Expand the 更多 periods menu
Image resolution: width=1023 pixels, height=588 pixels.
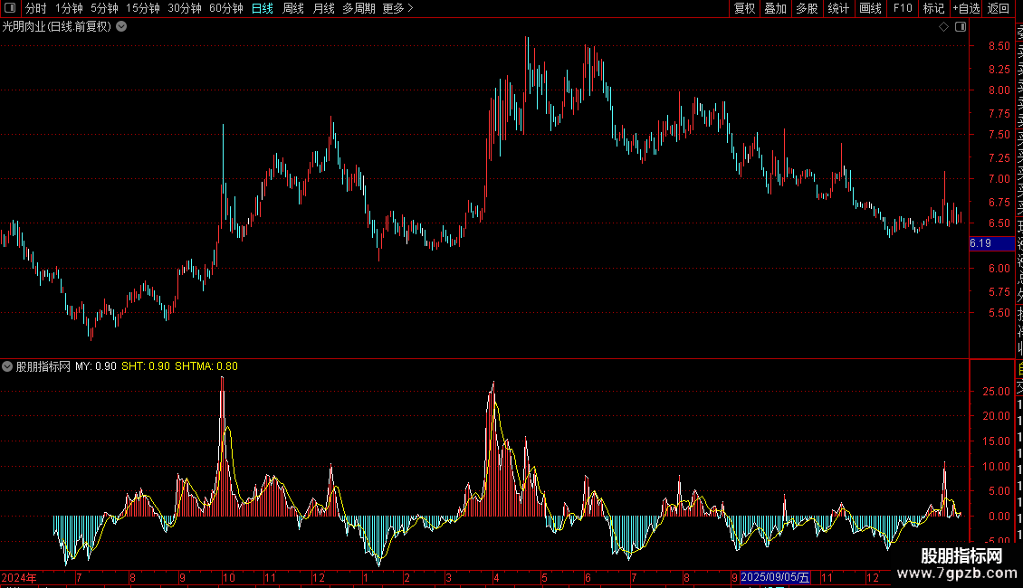[x=397, y=8]
